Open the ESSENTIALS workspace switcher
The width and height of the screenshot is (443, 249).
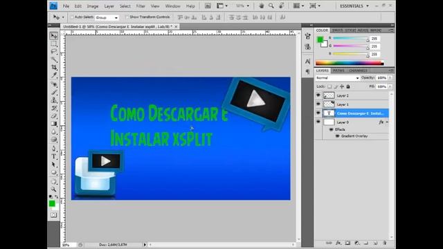coord(354,6)
